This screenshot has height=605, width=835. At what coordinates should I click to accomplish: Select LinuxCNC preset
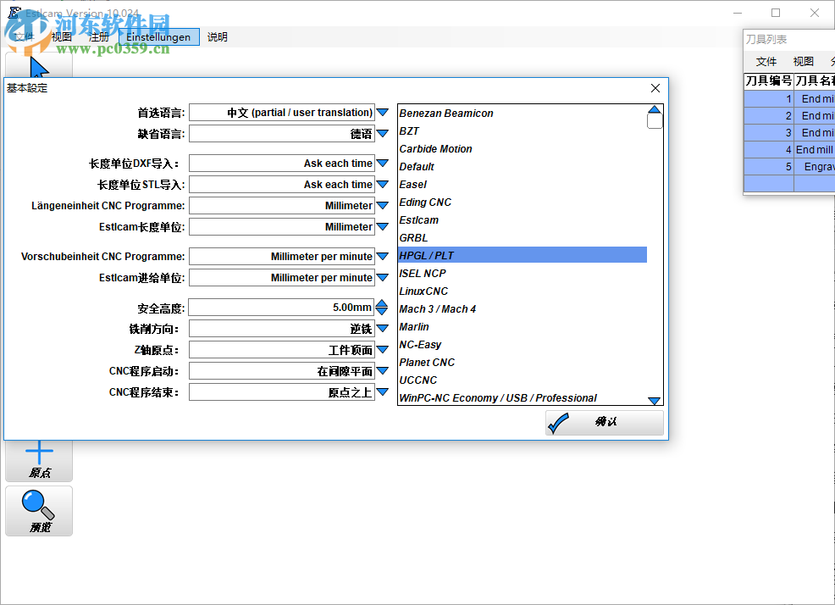click(x=523, y=291)
